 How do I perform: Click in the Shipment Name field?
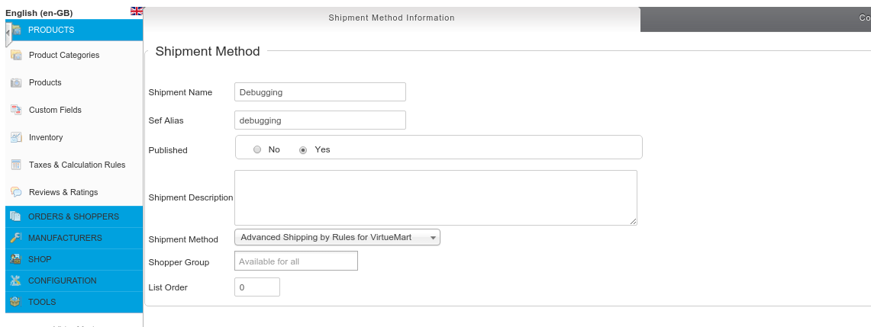pos(320,92)
